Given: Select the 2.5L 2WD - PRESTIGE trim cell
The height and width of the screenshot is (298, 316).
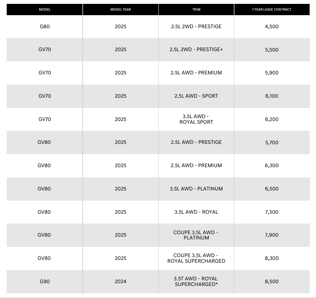Looking at the screenshot, I should coord(196,26).
